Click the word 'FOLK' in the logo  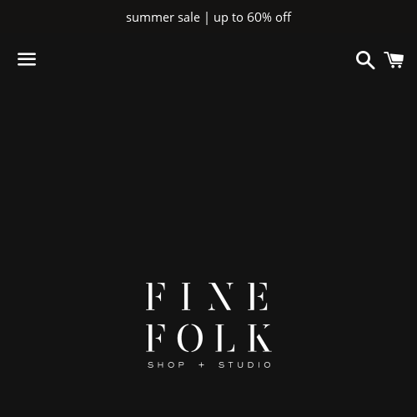pyautogui.click(x=208, y=338)
